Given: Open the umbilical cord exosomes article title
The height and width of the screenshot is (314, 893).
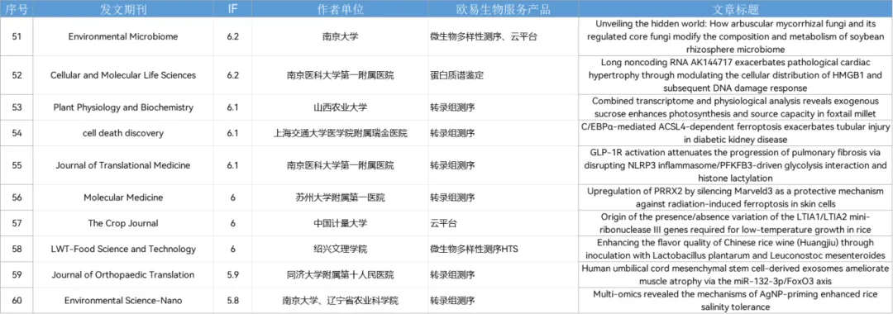Looking at the screenshot, I should (736, 274).
